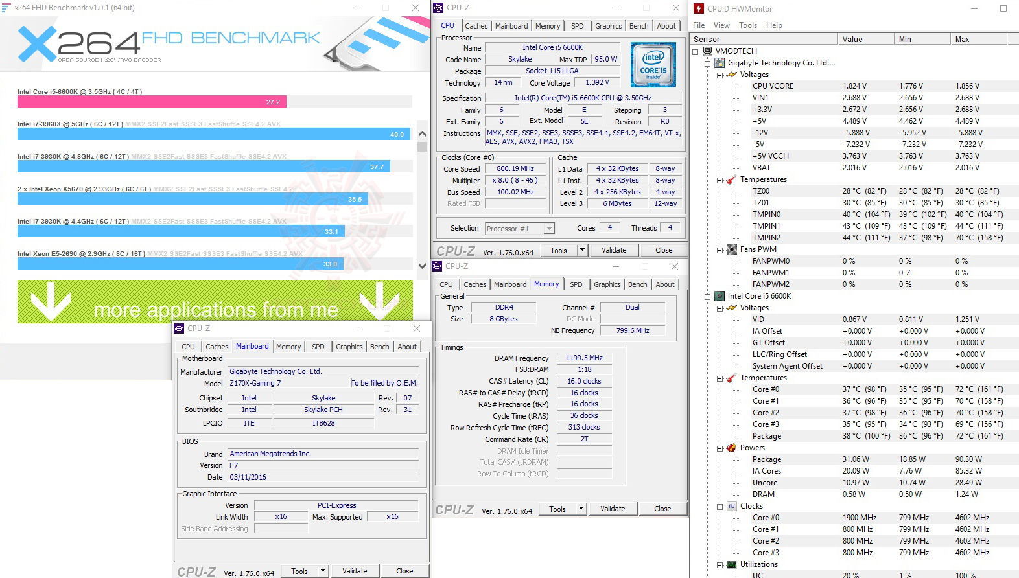Click the Intel Core i5 6600K chip icon
The width and height of the screenshot is (1019, 578).
click(720, 296)
